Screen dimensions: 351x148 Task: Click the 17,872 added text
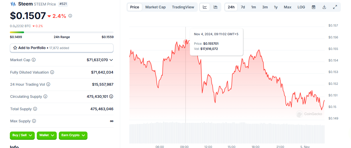(x=59, y=48)
